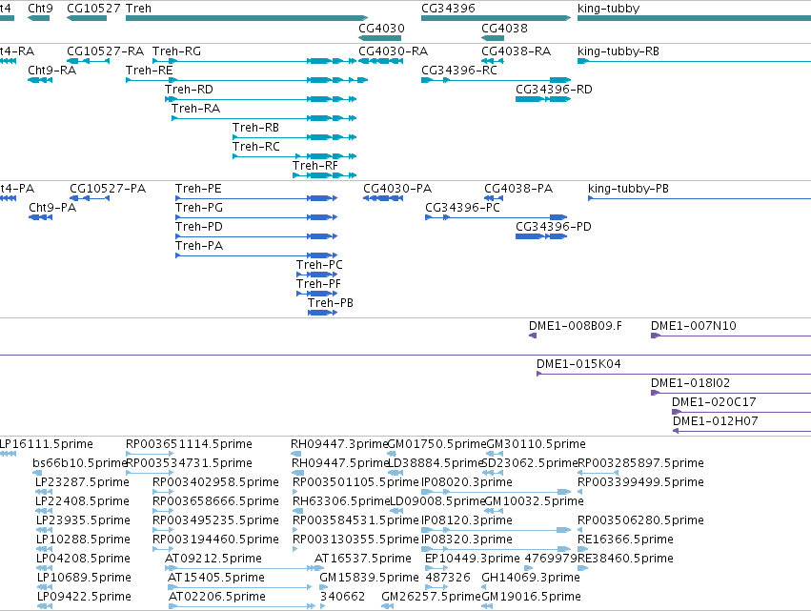811x611 pixels.
Task: Click the king-tubby-PB protein label
Action: (628, 189)
